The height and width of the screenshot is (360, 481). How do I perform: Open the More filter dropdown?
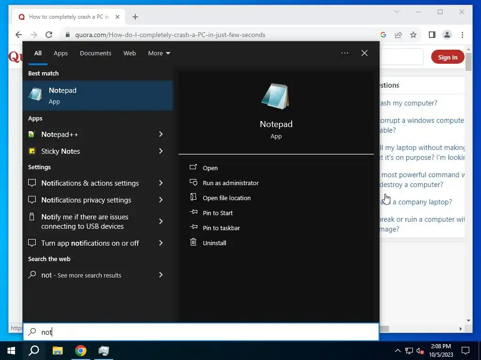coord(159,53)
